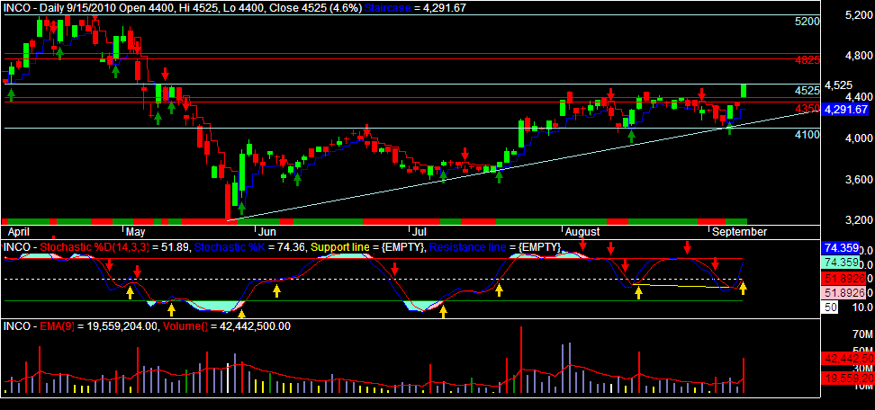
Task: Click the Stochastic %K = 74.36 legend
Action: (250, 246)
